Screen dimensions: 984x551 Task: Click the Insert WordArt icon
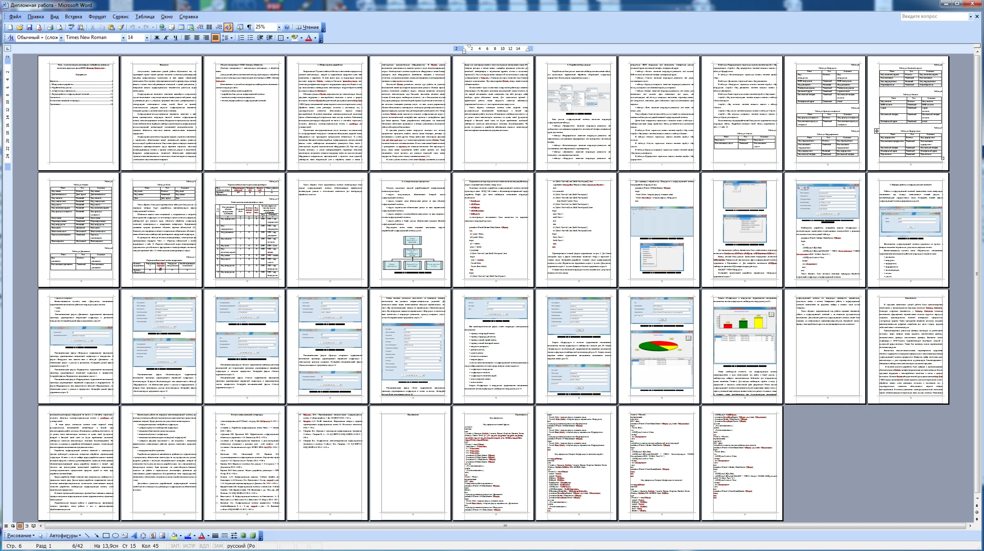134,536
